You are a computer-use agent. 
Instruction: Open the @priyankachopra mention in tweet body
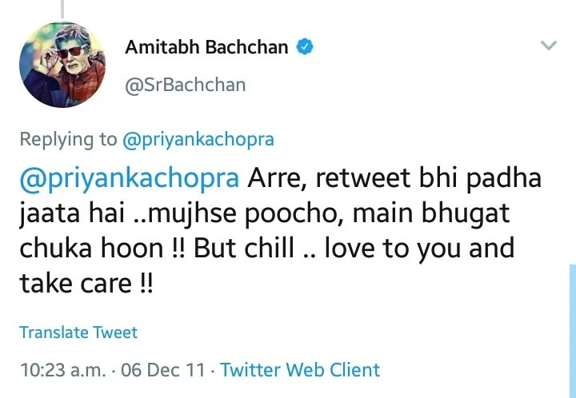(x=129, y=177)
